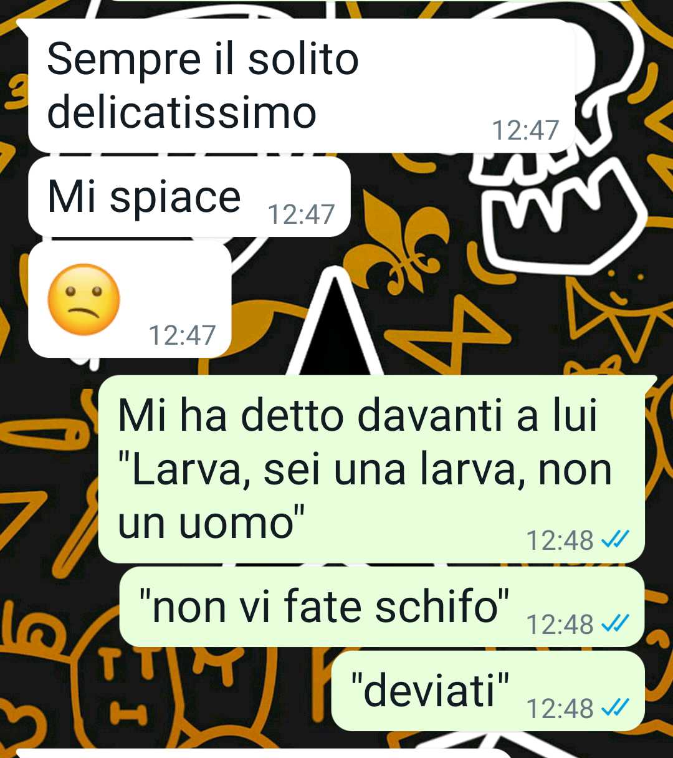
Task: Tap the golden fleur-de-lis wallpaper symbol
Action: point(399,240)
